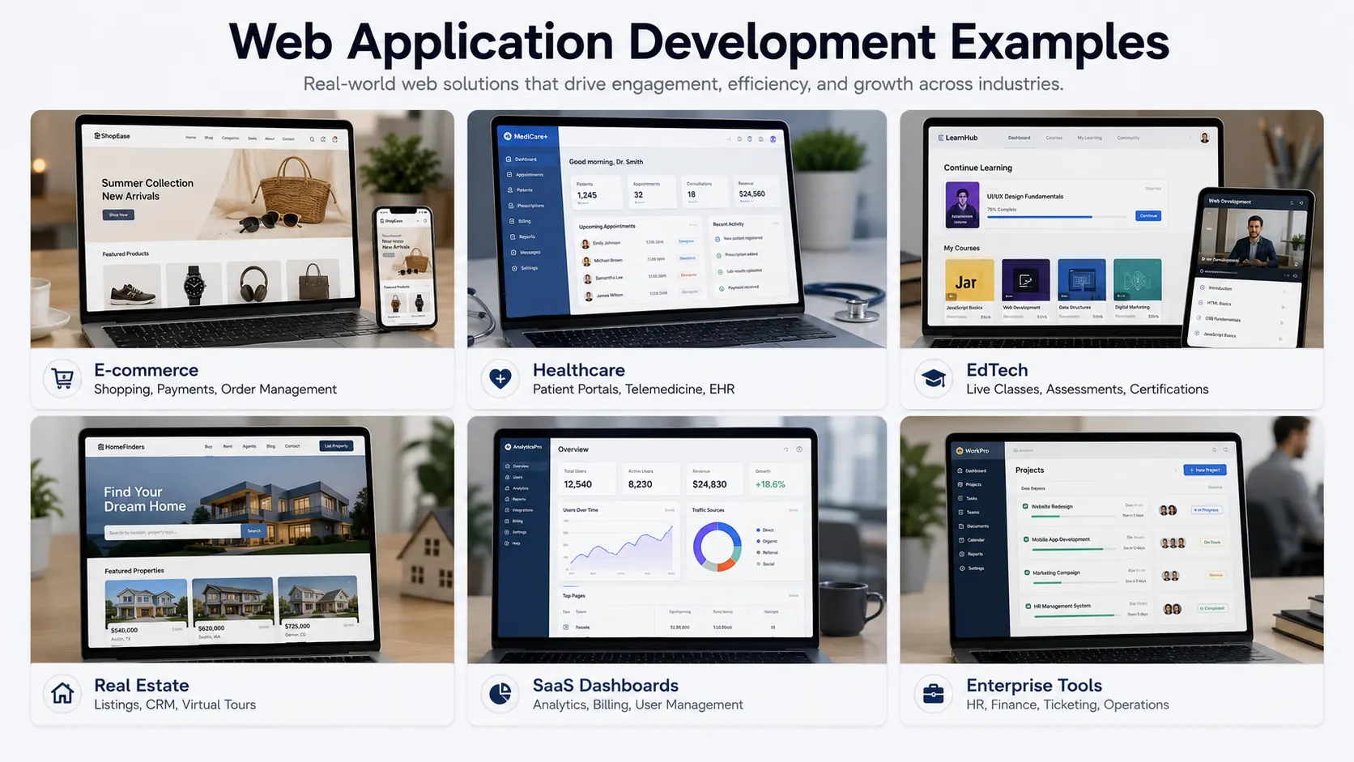
Task: Click the Real Estate house icon
Action: coord(62,693)
